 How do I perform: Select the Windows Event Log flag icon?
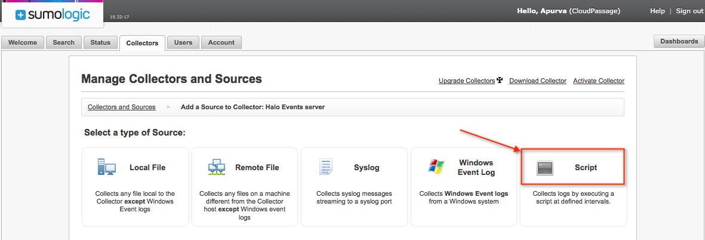click(x=436, y=167)
